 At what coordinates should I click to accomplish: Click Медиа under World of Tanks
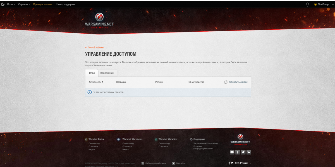[92, 149]
